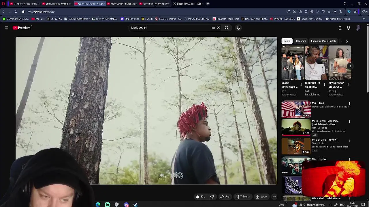Open the YouTube hamburger guide menu

pos(6,28)
